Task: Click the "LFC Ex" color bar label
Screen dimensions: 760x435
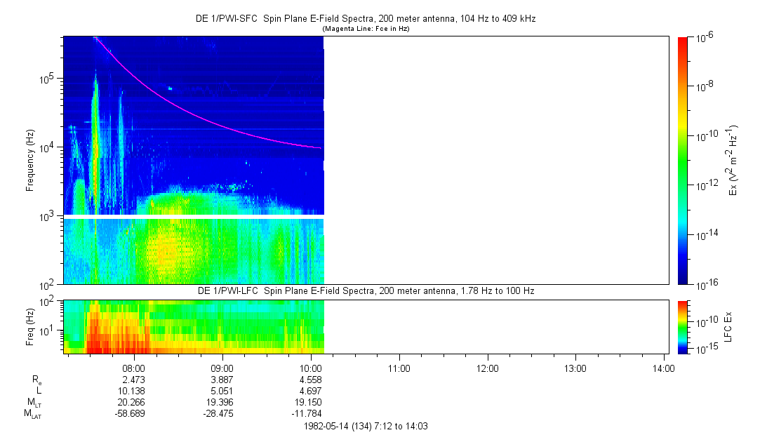Action: pos(729,326)
